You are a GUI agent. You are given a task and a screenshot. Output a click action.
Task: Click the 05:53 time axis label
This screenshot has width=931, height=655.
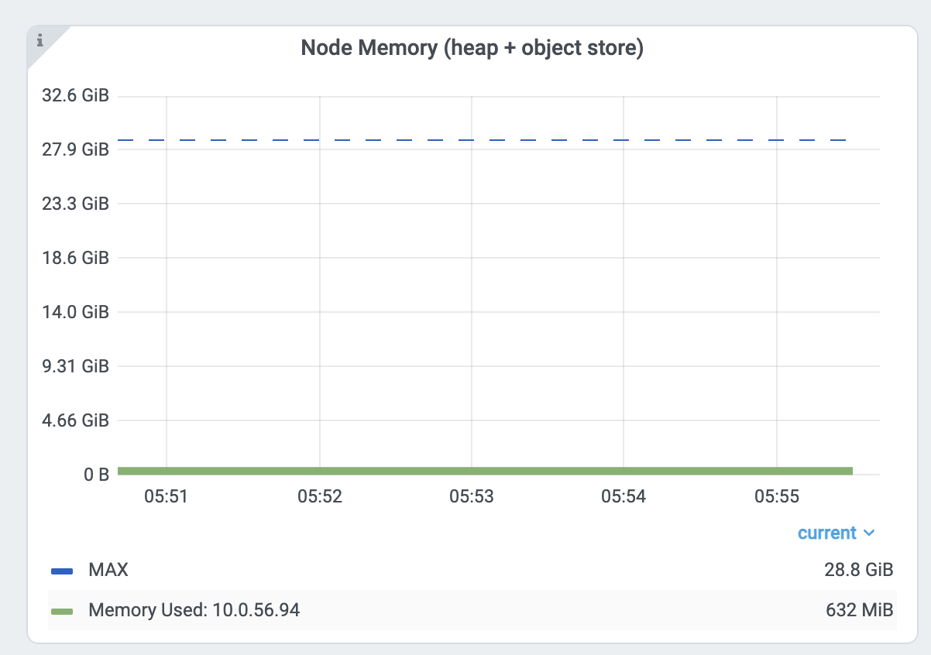(x=471, y=497)
